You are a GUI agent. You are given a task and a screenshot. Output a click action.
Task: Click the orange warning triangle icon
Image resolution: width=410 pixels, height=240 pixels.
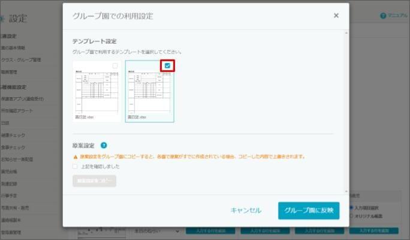click(76, 157)
